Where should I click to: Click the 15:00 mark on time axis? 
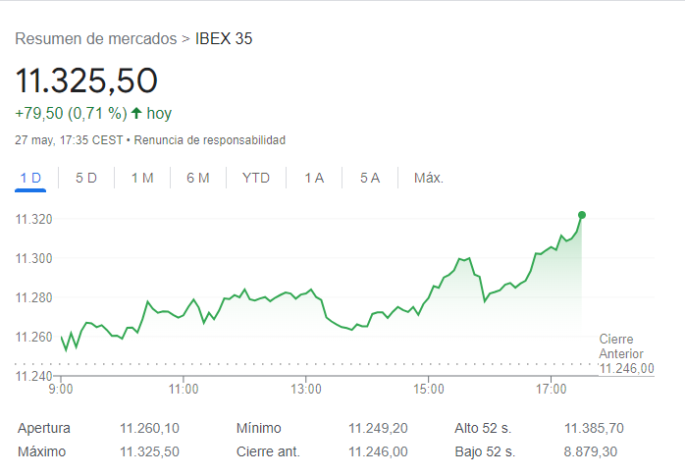(x=429, y=390)
